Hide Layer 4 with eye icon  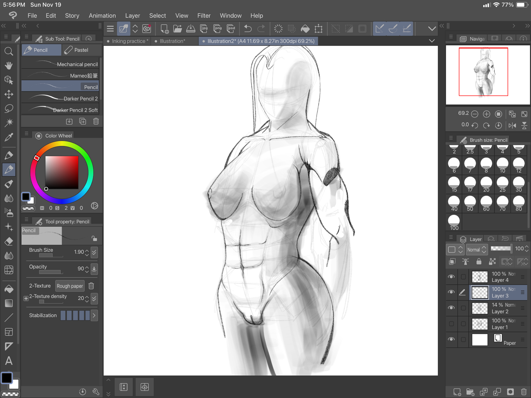tap(451, 277)
